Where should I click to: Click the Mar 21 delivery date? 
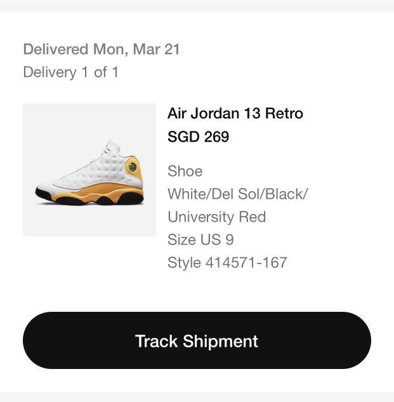pos(156,50)
